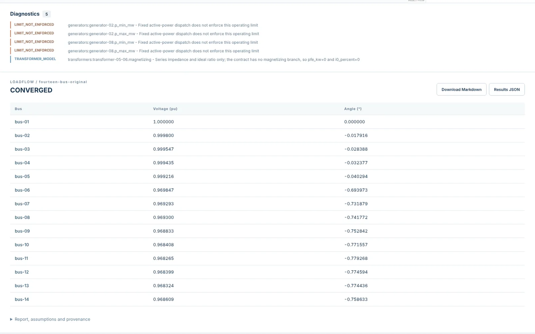Select the bus-04 row label
The height and width of the screenshot is (334, 535).
pyautogui.click(x=22, y=163)
